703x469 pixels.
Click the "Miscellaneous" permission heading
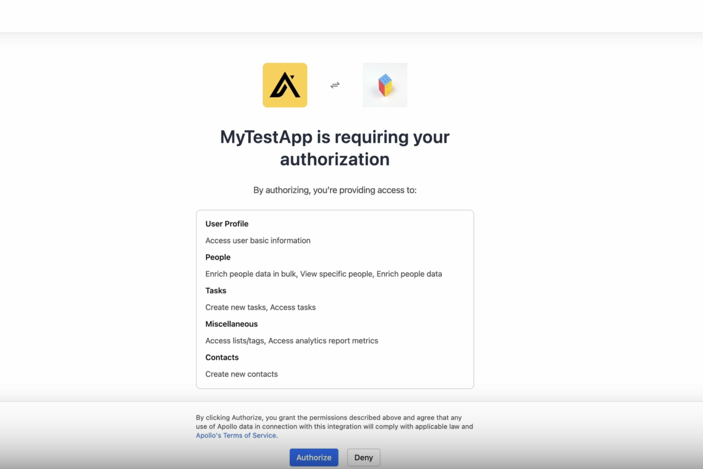[x=231, y=324]
